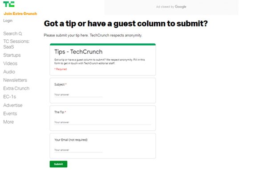Open Search in the sidebar
The image size is (267, 170).
(x=12, y=33)
